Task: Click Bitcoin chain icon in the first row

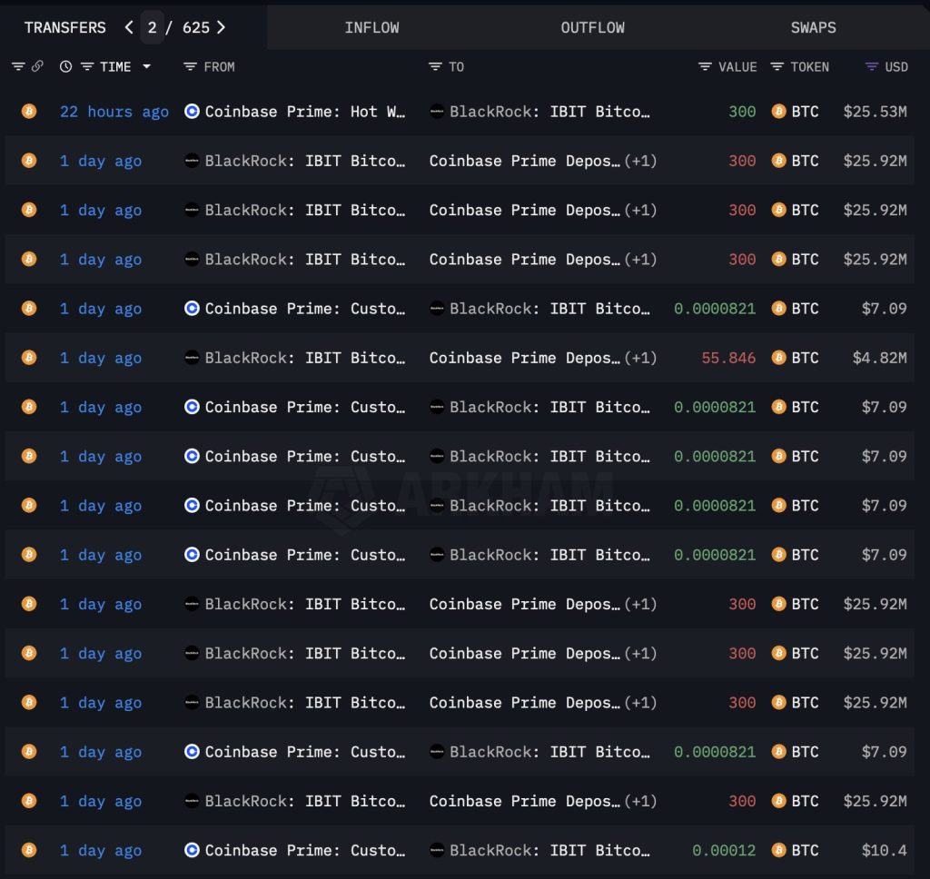Action: point(29,111)
